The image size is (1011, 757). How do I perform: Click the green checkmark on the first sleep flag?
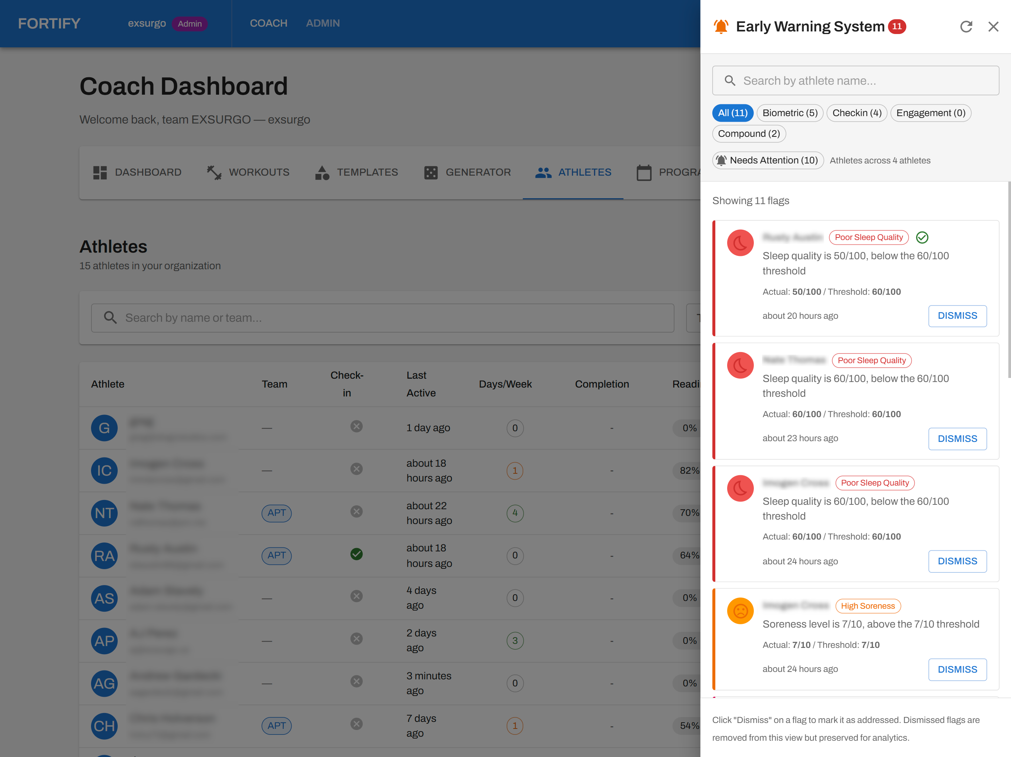(922, 237)
